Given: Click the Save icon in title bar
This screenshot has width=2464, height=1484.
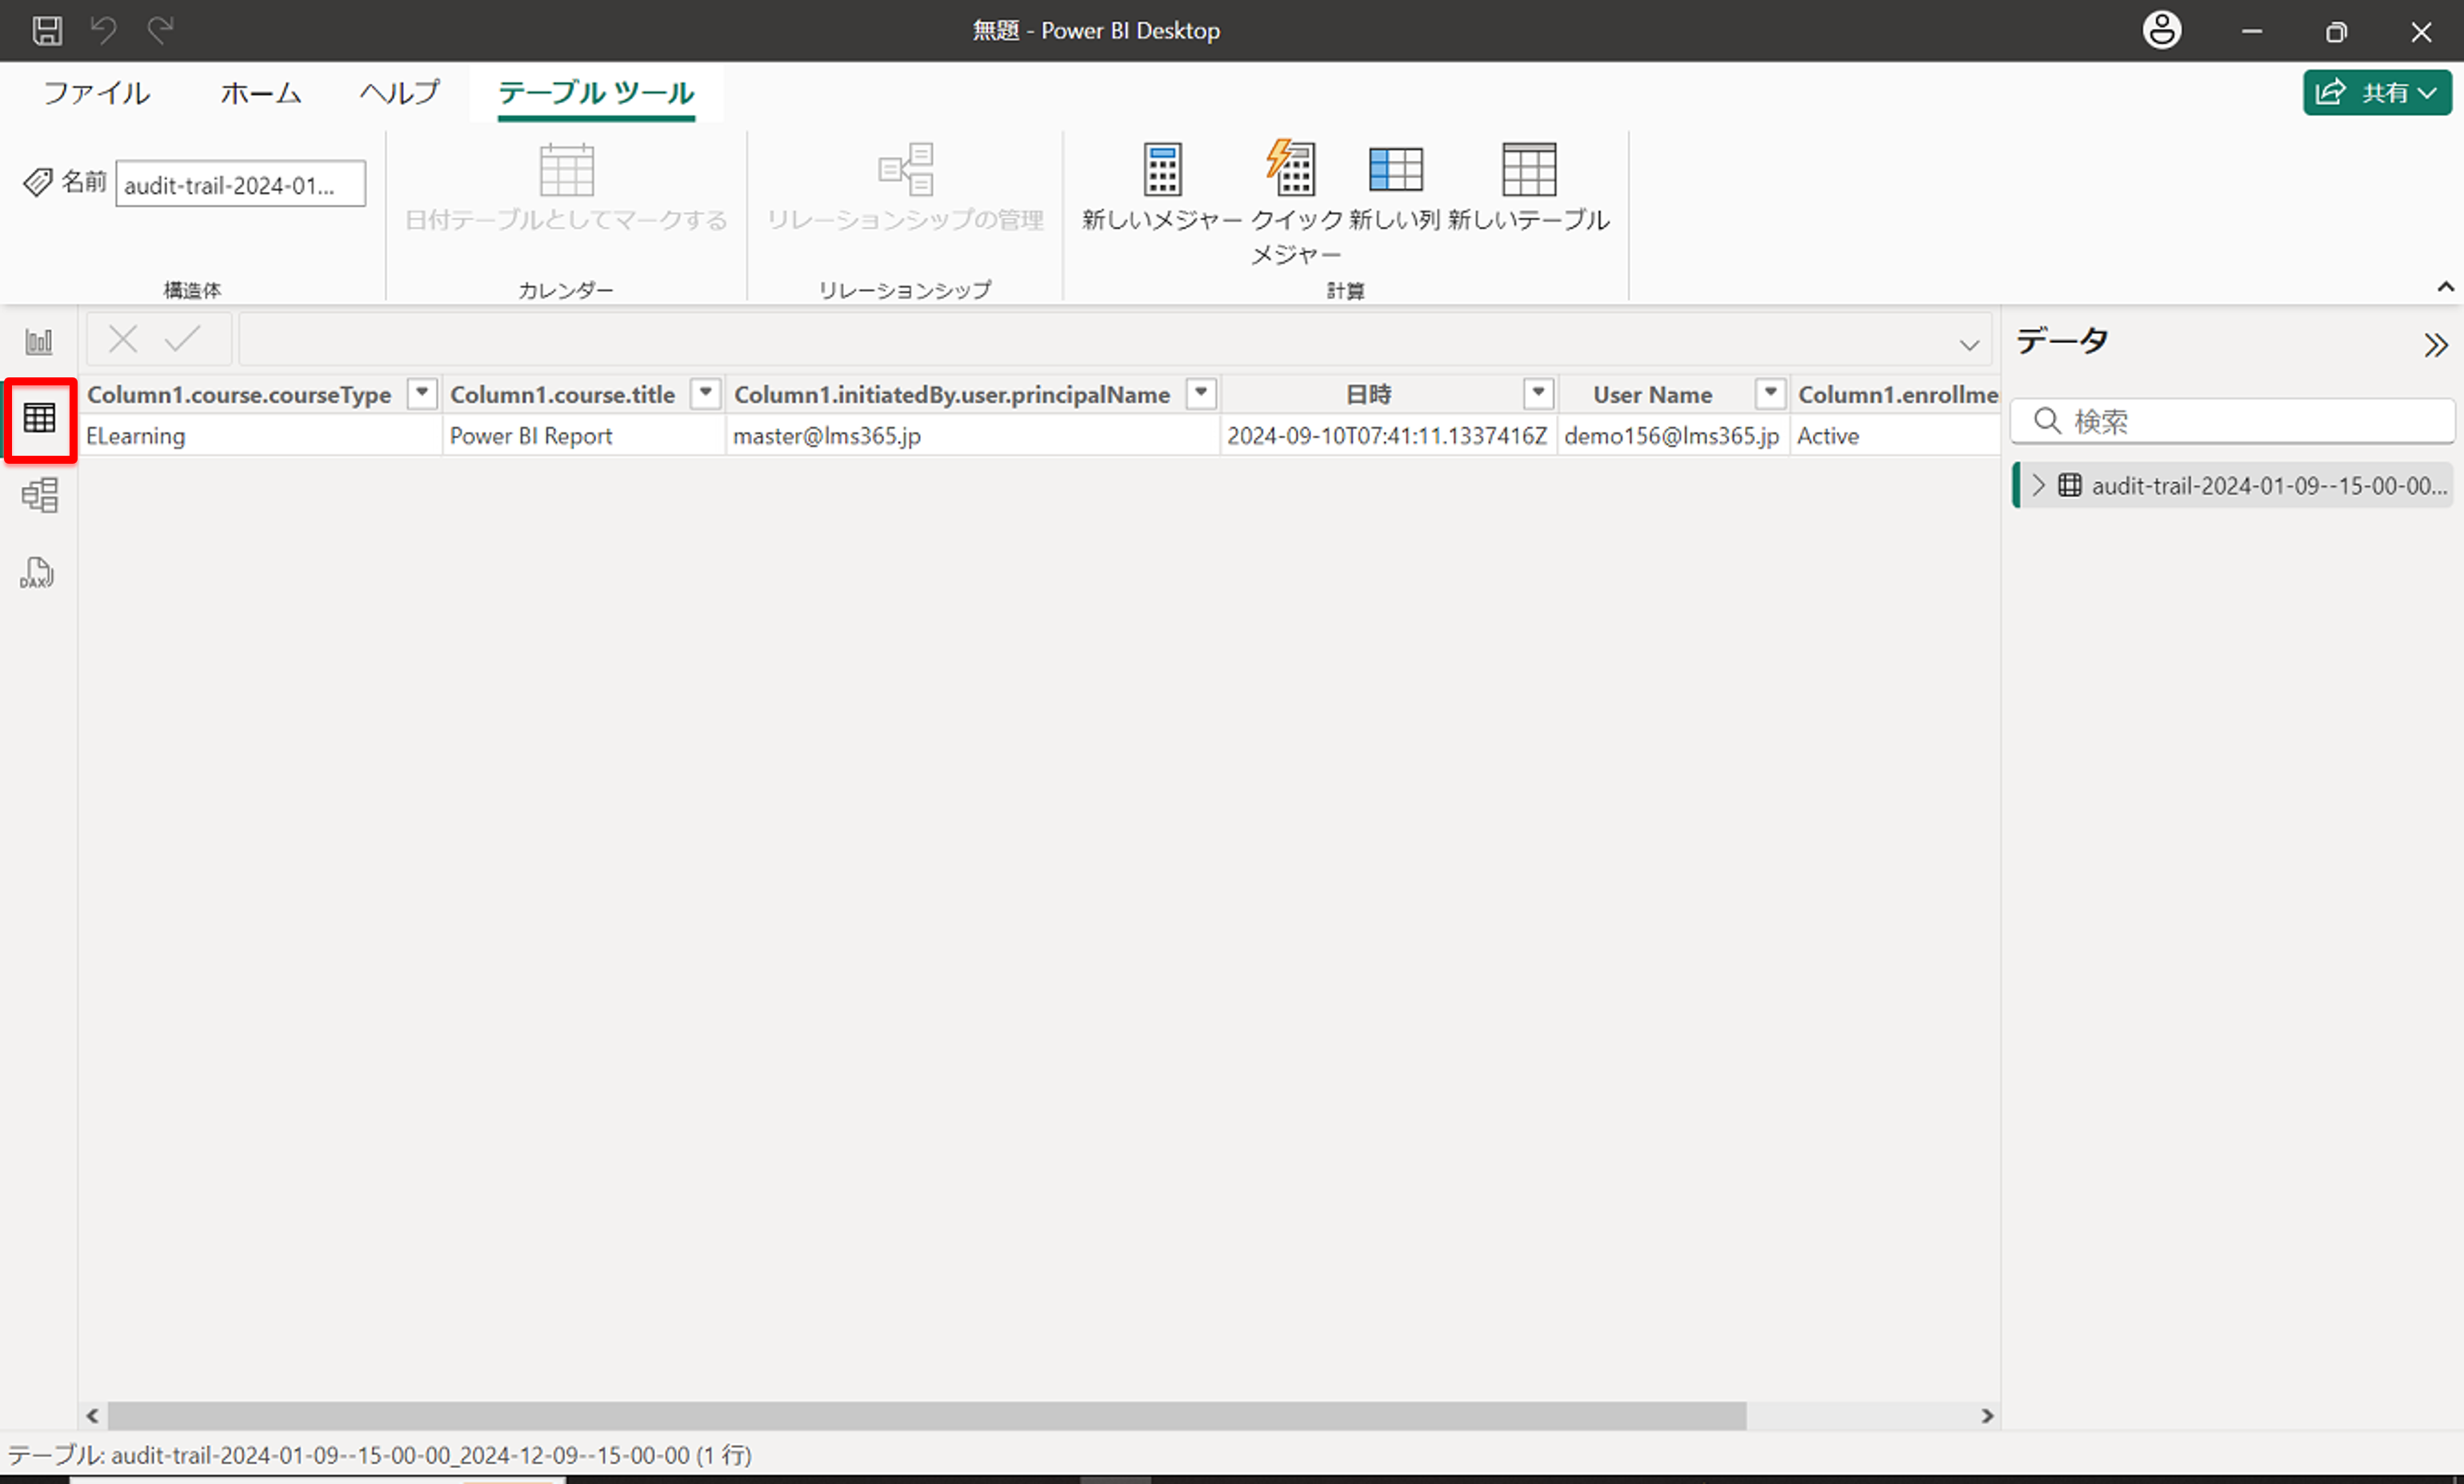Looking at the screenshot, I should (x=46, y=30).
